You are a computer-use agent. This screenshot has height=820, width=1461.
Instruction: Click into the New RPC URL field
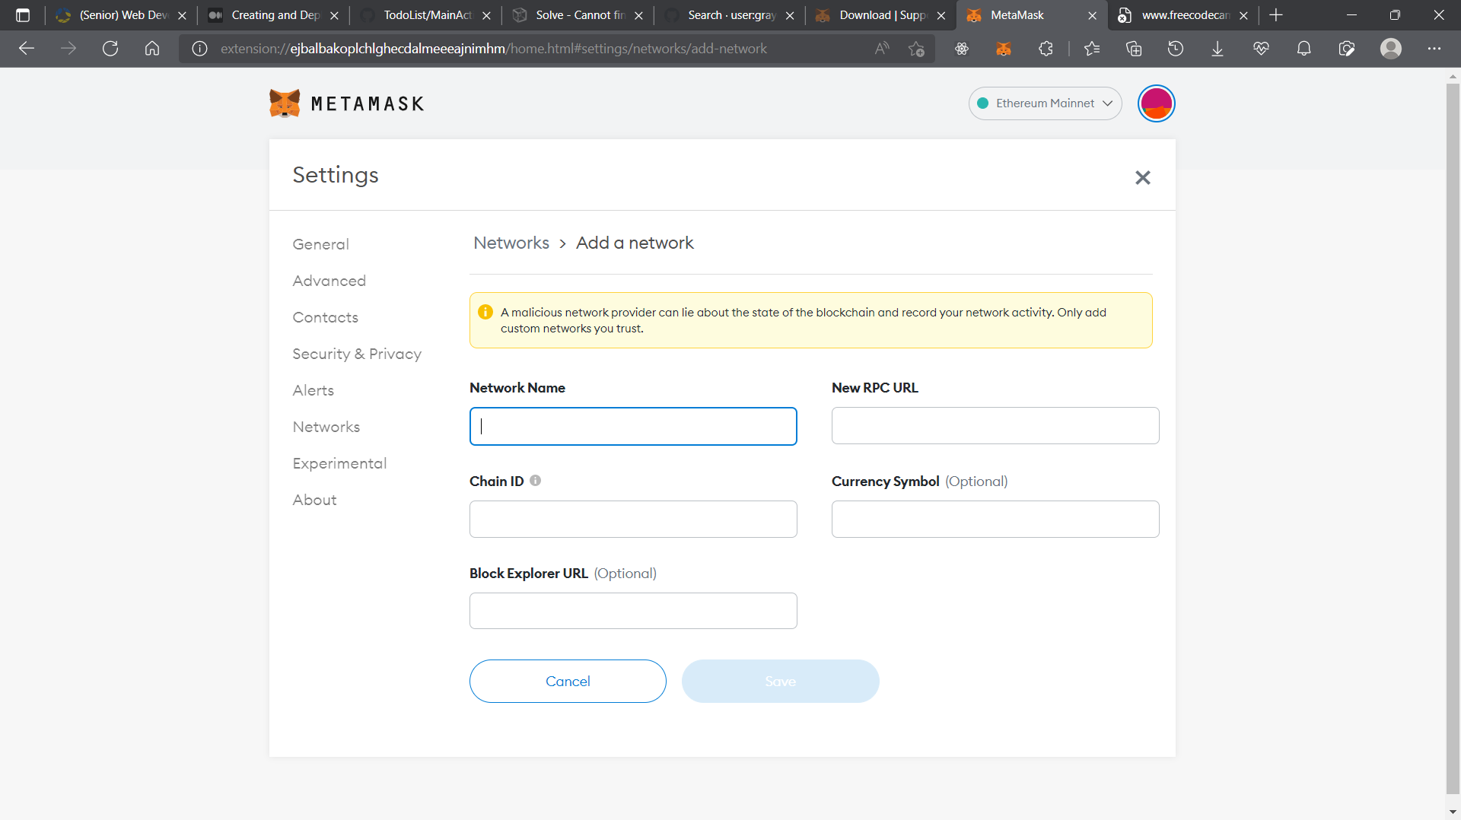[995, 425]
